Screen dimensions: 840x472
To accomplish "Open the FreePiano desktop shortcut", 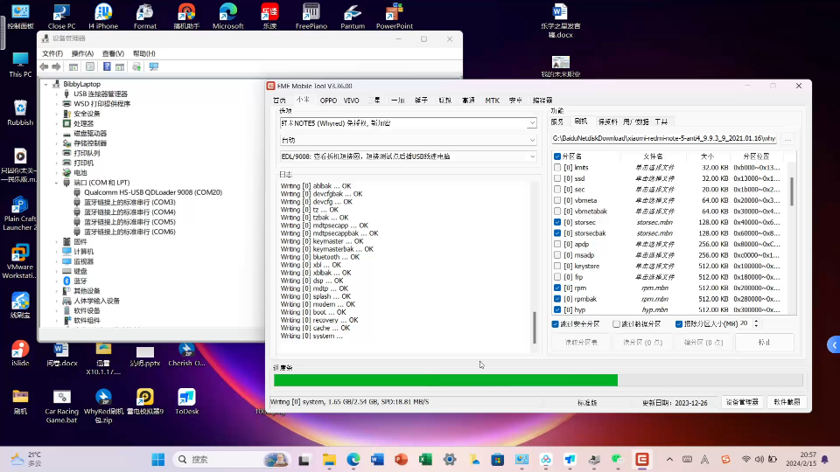I will tap(311, 12).
